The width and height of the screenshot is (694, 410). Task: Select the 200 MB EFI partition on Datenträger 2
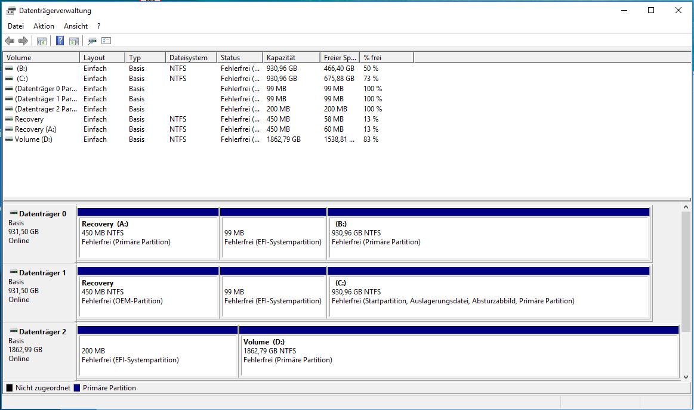[158, 351]
